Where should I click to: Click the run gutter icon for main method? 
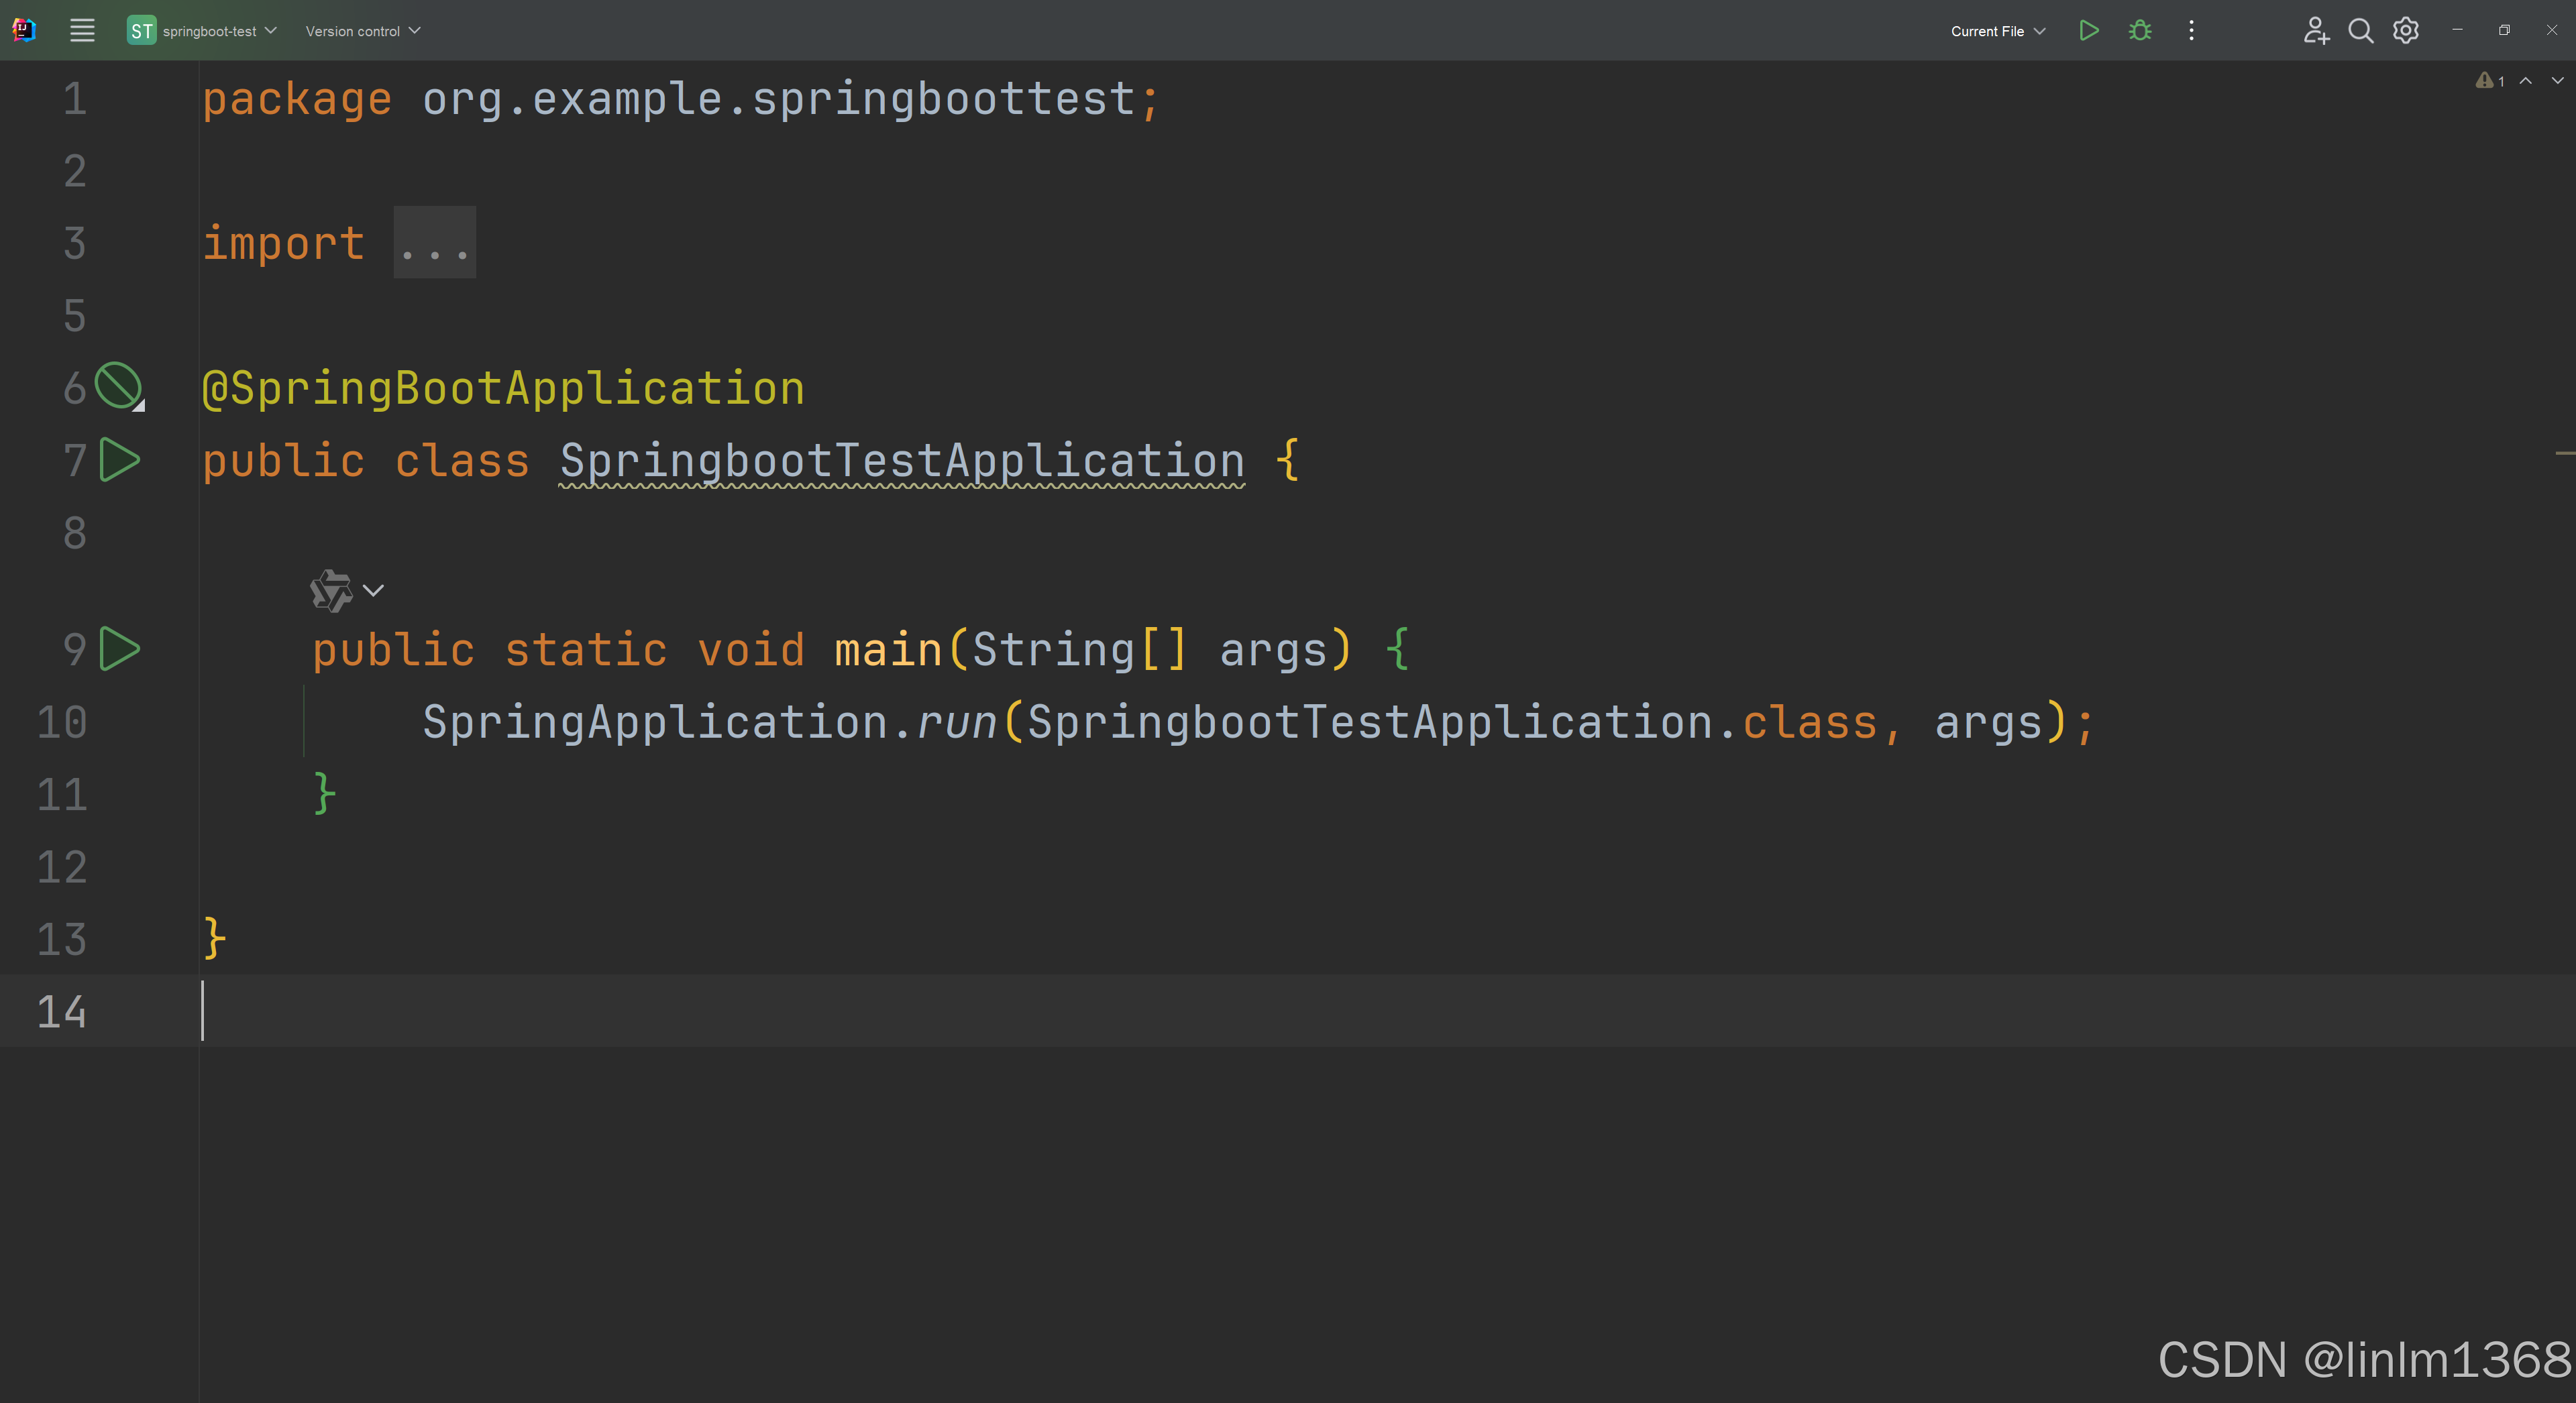pos(120,649)
